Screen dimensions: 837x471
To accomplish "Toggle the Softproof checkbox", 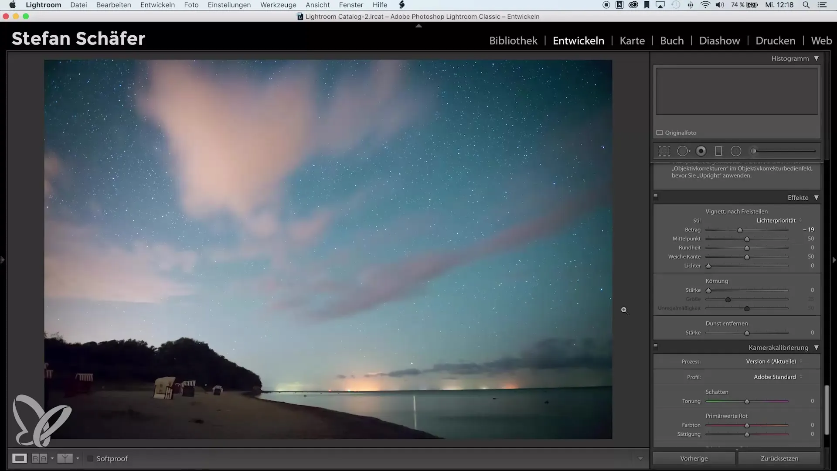I will click(x=90, y=458).
